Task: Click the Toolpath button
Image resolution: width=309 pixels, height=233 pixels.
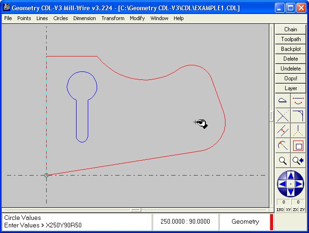Action: (290, 39)
